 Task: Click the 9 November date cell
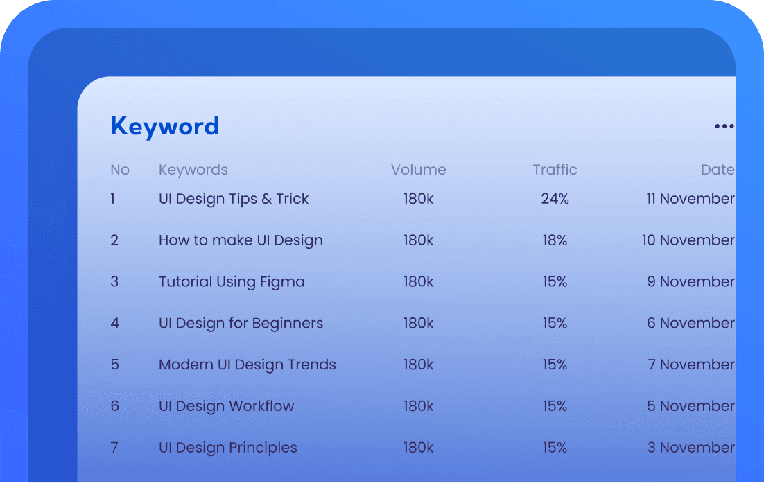tap(690, 282)
